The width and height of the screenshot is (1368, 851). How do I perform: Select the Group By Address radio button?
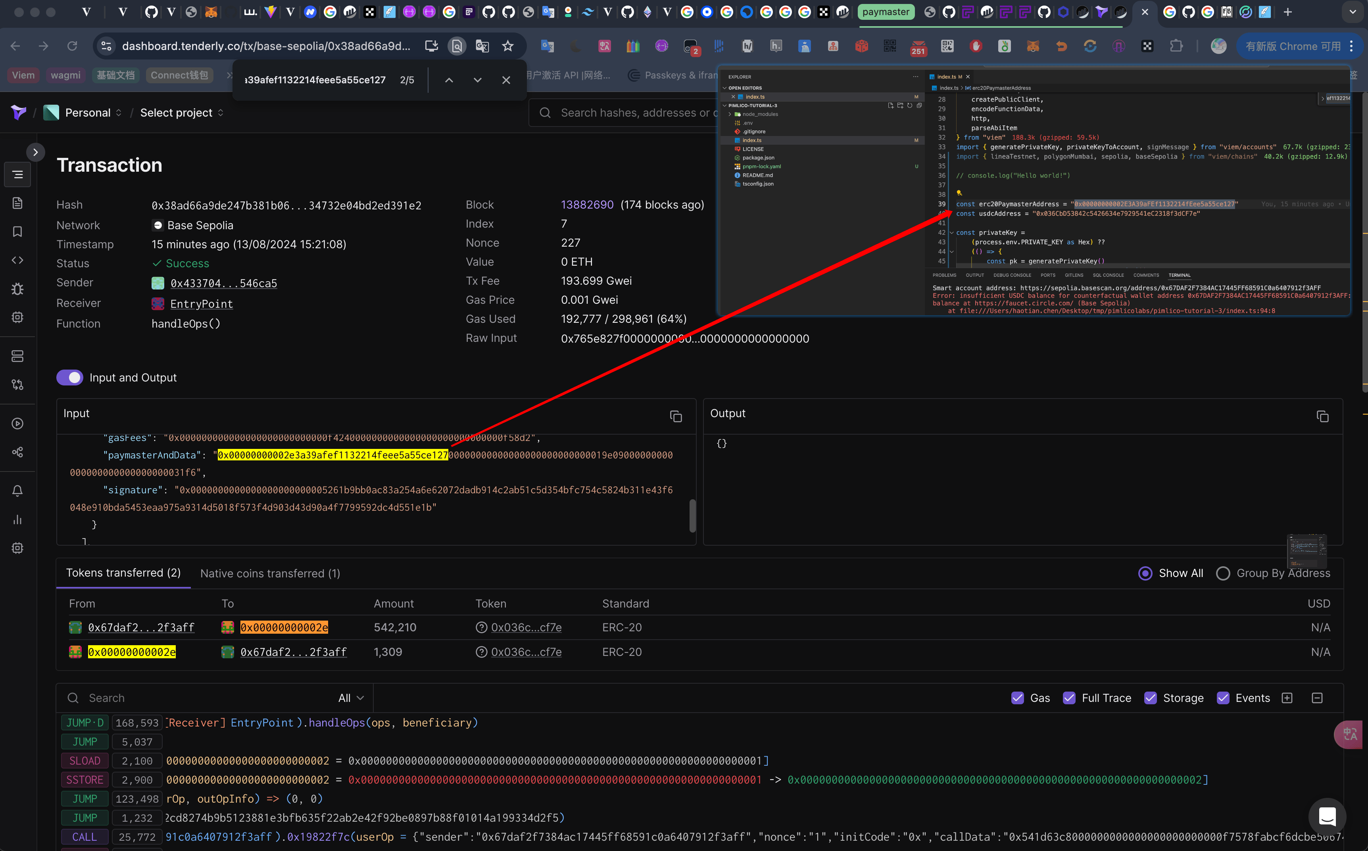[x=1223, y=573]
